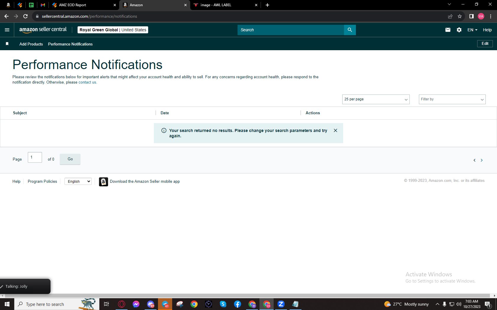Click the Amazon Seller app icon
This screenshot has width=497, height=310.
[103, 182]
